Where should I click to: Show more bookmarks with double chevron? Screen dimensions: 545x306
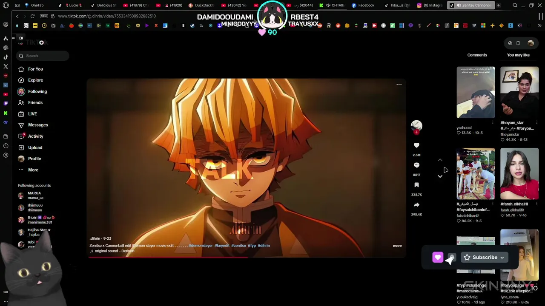click(x=539, y=25)
